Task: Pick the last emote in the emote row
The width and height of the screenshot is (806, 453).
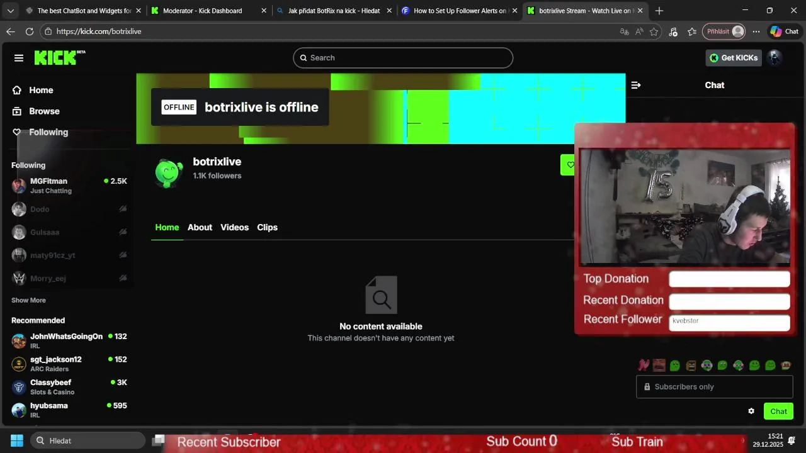Action: [786, 365]
